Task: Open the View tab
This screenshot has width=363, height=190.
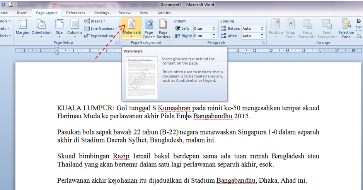Action: point(144,13)
